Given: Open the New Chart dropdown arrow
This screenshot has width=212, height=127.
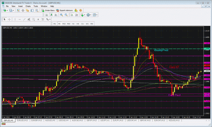Looking at the screenshot, I should point(7,10).
